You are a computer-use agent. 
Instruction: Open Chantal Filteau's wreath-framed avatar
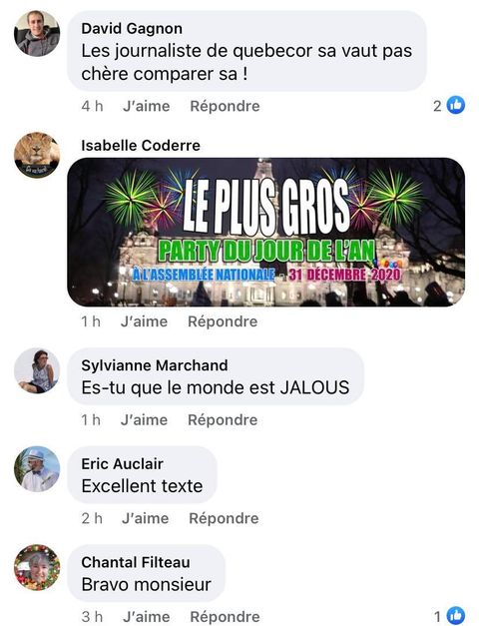tap(37, 567)
